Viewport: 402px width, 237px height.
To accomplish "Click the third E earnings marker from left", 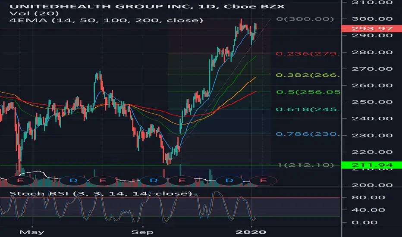I will pos(182,181).
